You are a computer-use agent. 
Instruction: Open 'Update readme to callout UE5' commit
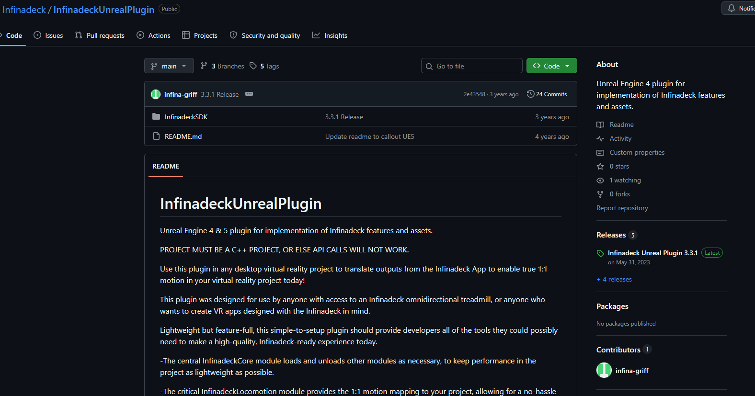tap(369, 136)
